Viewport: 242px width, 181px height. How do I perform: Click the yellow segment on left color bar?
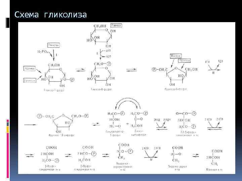7,130
